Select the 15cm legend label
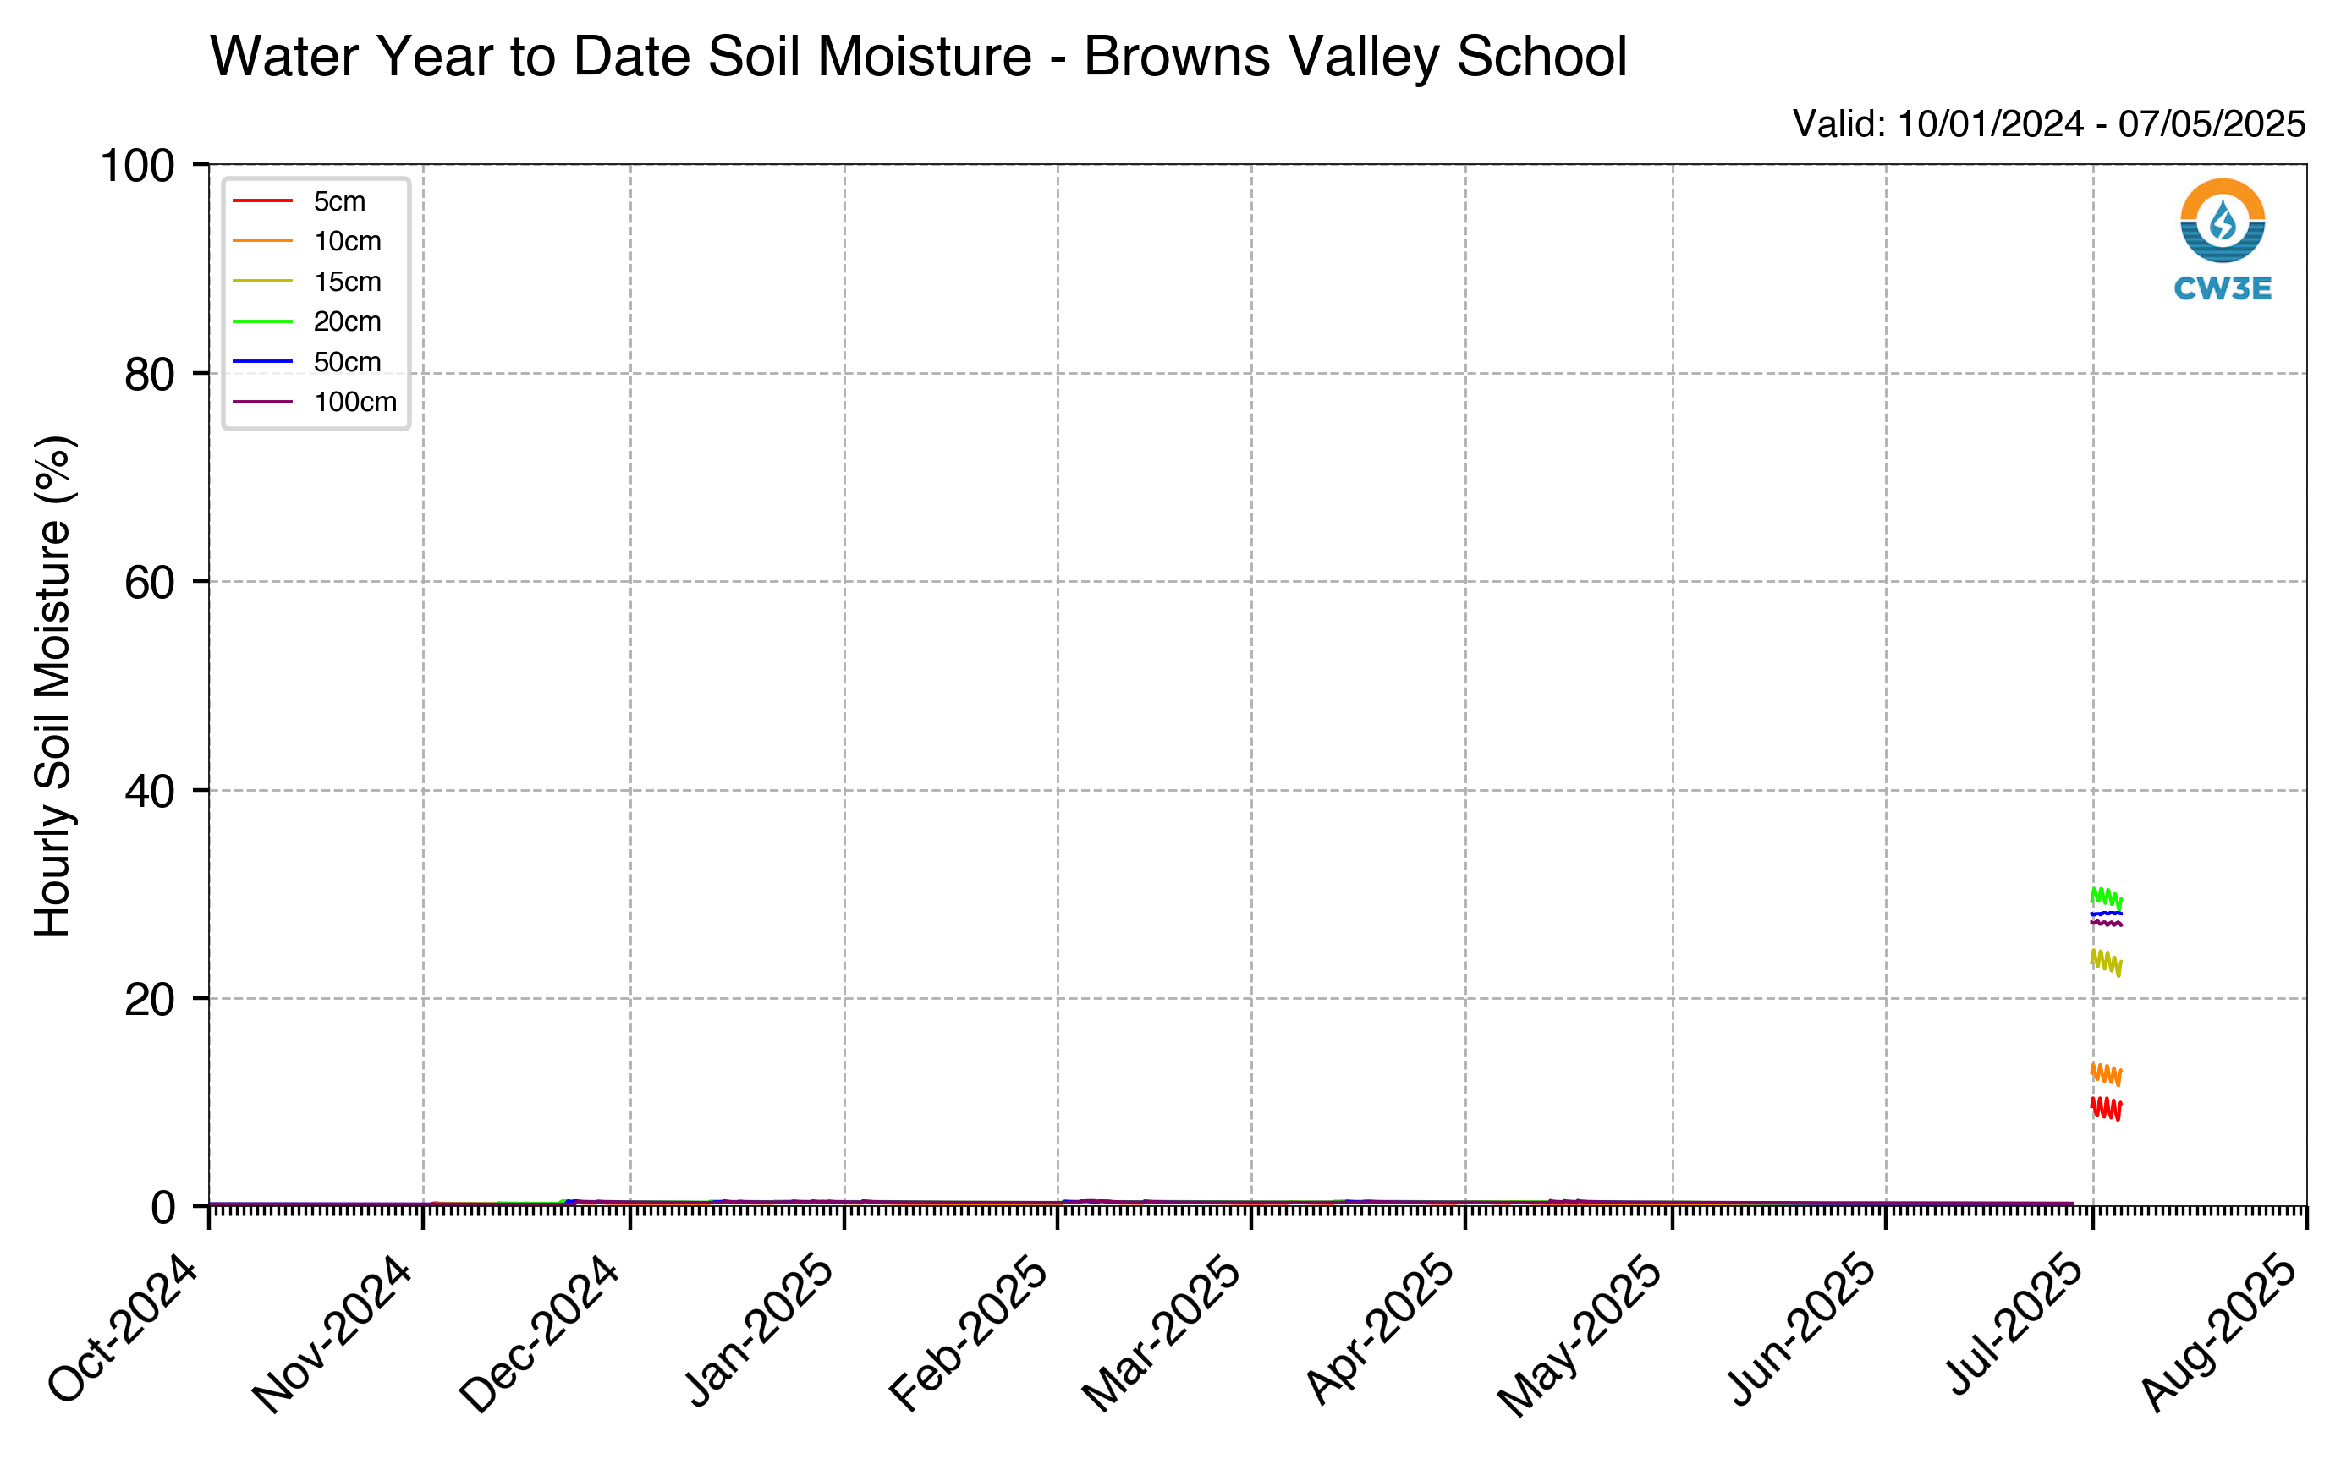 348,282
